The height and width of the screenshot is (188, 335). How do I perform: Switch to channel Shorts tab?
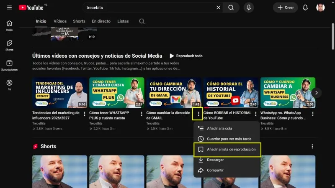coord(79,21)
